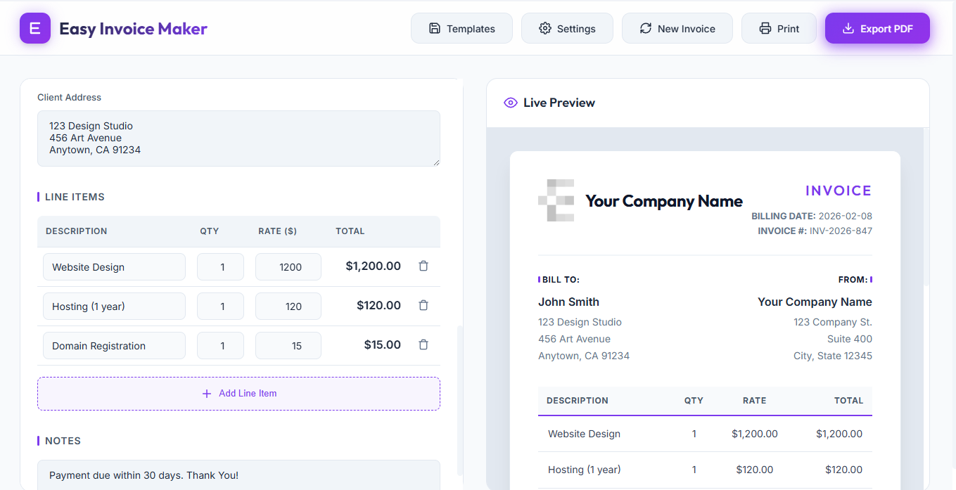Export the invoice as PDF
956x490 pixels.
(877, 29)
